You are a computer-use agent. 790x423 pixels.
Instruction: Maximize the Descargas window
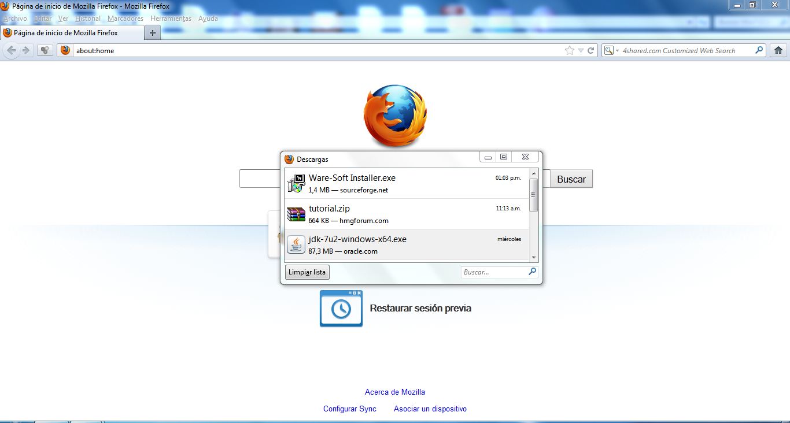pyautogui.click(x=504, y=157)
